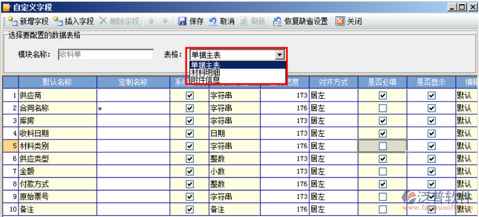The height and width of the screenshot is (217, 479).
Task: Click the 取消 undo icon
Action: coord(213,22)
